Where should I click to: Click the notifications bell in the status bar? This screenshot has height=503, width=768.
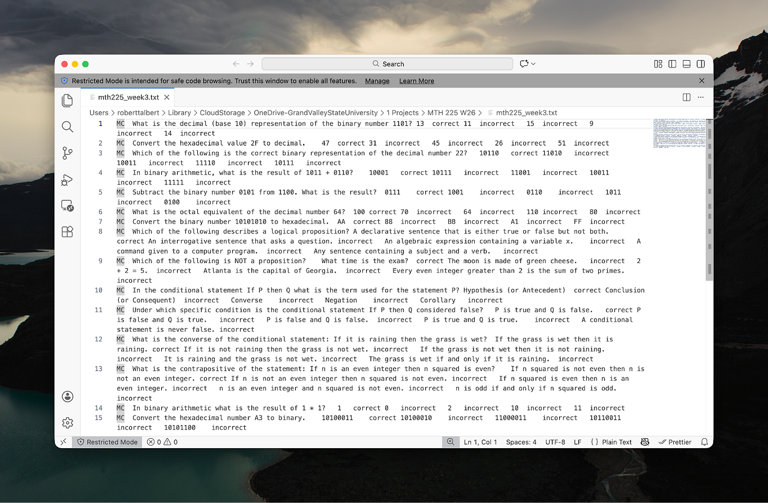coord(705,442)
